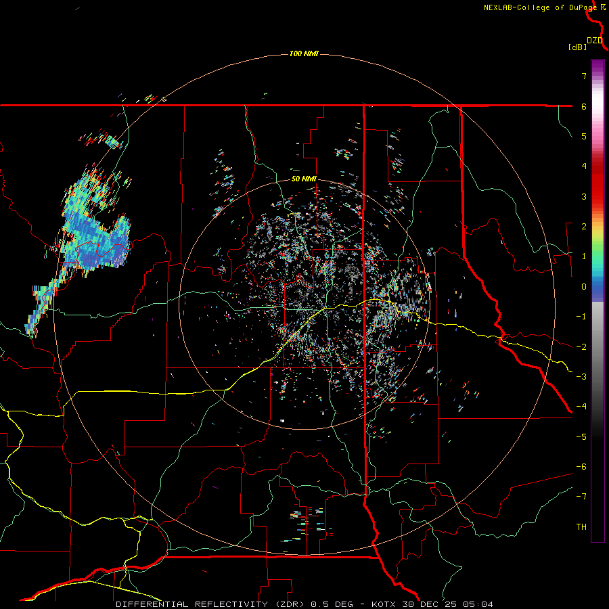Click the TH threshold label on the scale
This screenshot has height=609, width=609.
581,527
